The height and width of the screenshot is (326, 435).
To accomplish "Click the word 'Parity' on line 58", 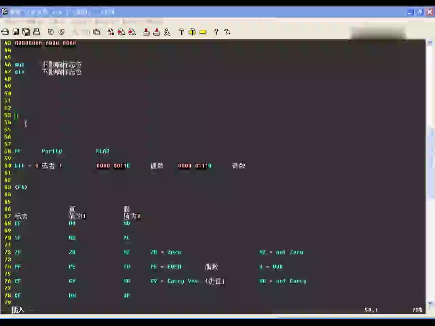I will pos(52,151).
